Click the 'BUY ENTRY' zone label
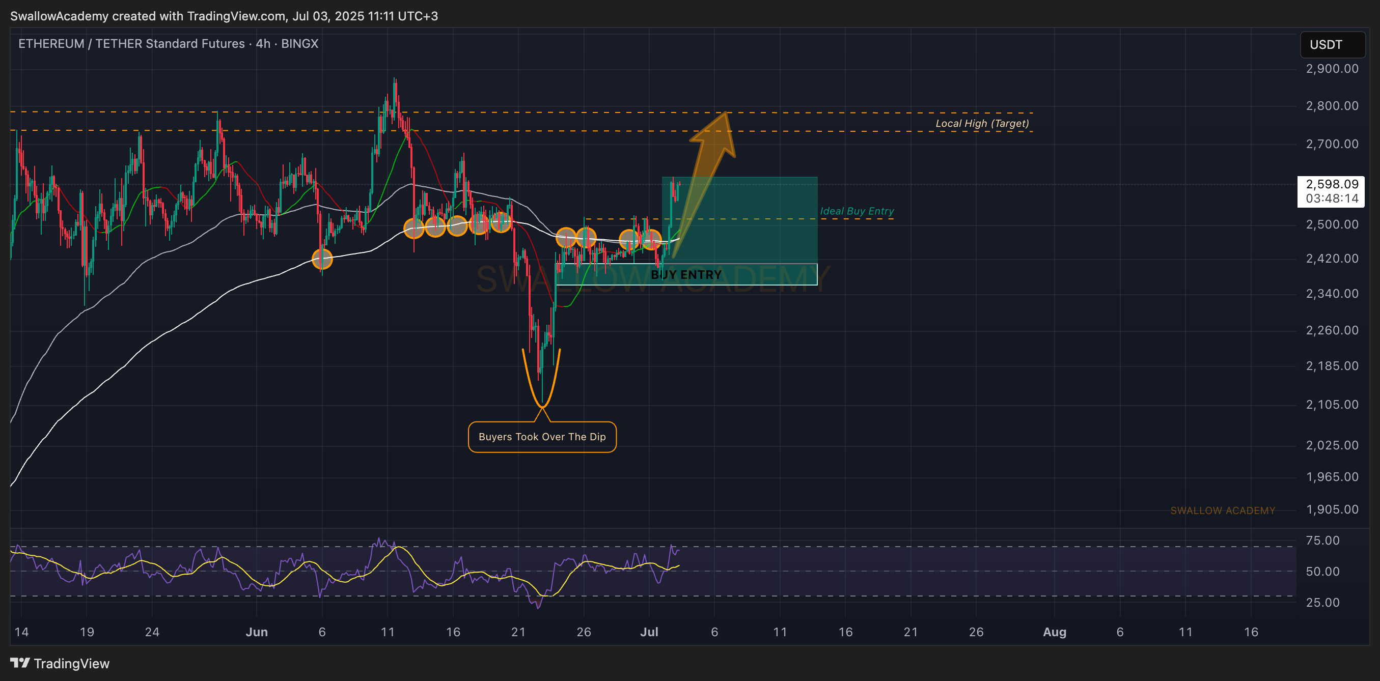1380x681 pixels. [686, 275]
